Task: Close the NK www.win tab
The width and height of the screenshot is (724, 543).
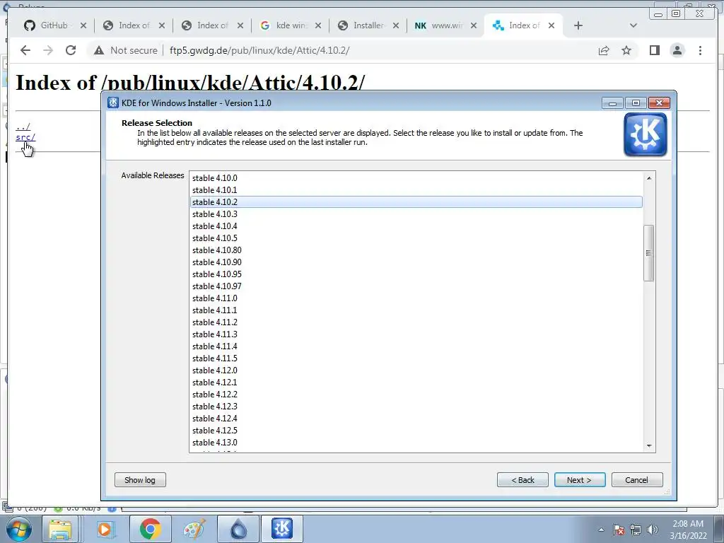Action: (x=473, y=25)
